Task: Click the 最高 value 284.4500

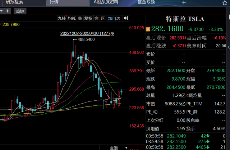Action: tap(176, 87)
